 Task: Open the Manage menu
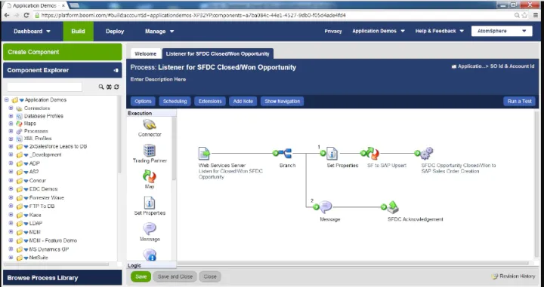159,31
